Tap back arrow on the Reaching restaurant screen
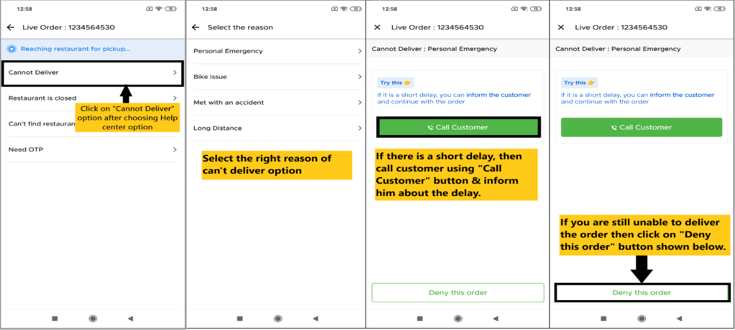This screenshot has width=735, height=330. 10,27
